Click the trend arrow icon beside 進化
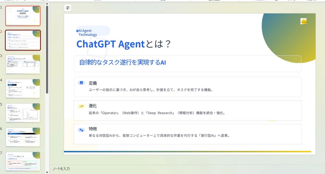The image size is (325, 174). [81, 106]
